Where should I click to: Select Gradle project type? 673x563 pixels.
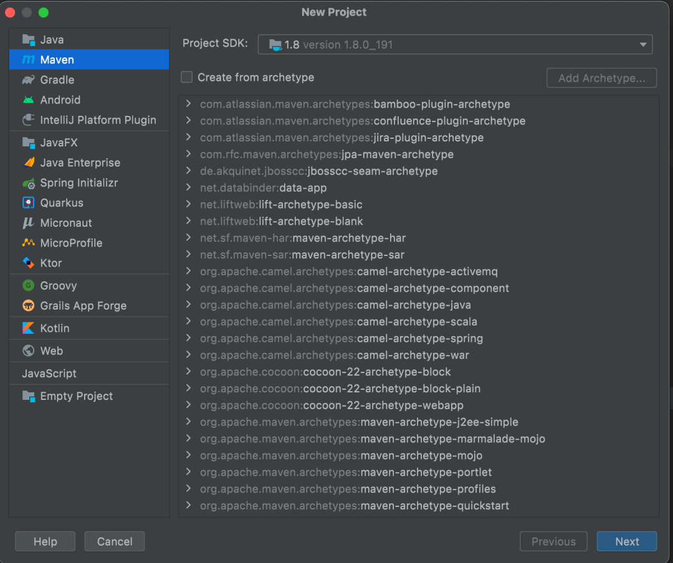(89, 80)
